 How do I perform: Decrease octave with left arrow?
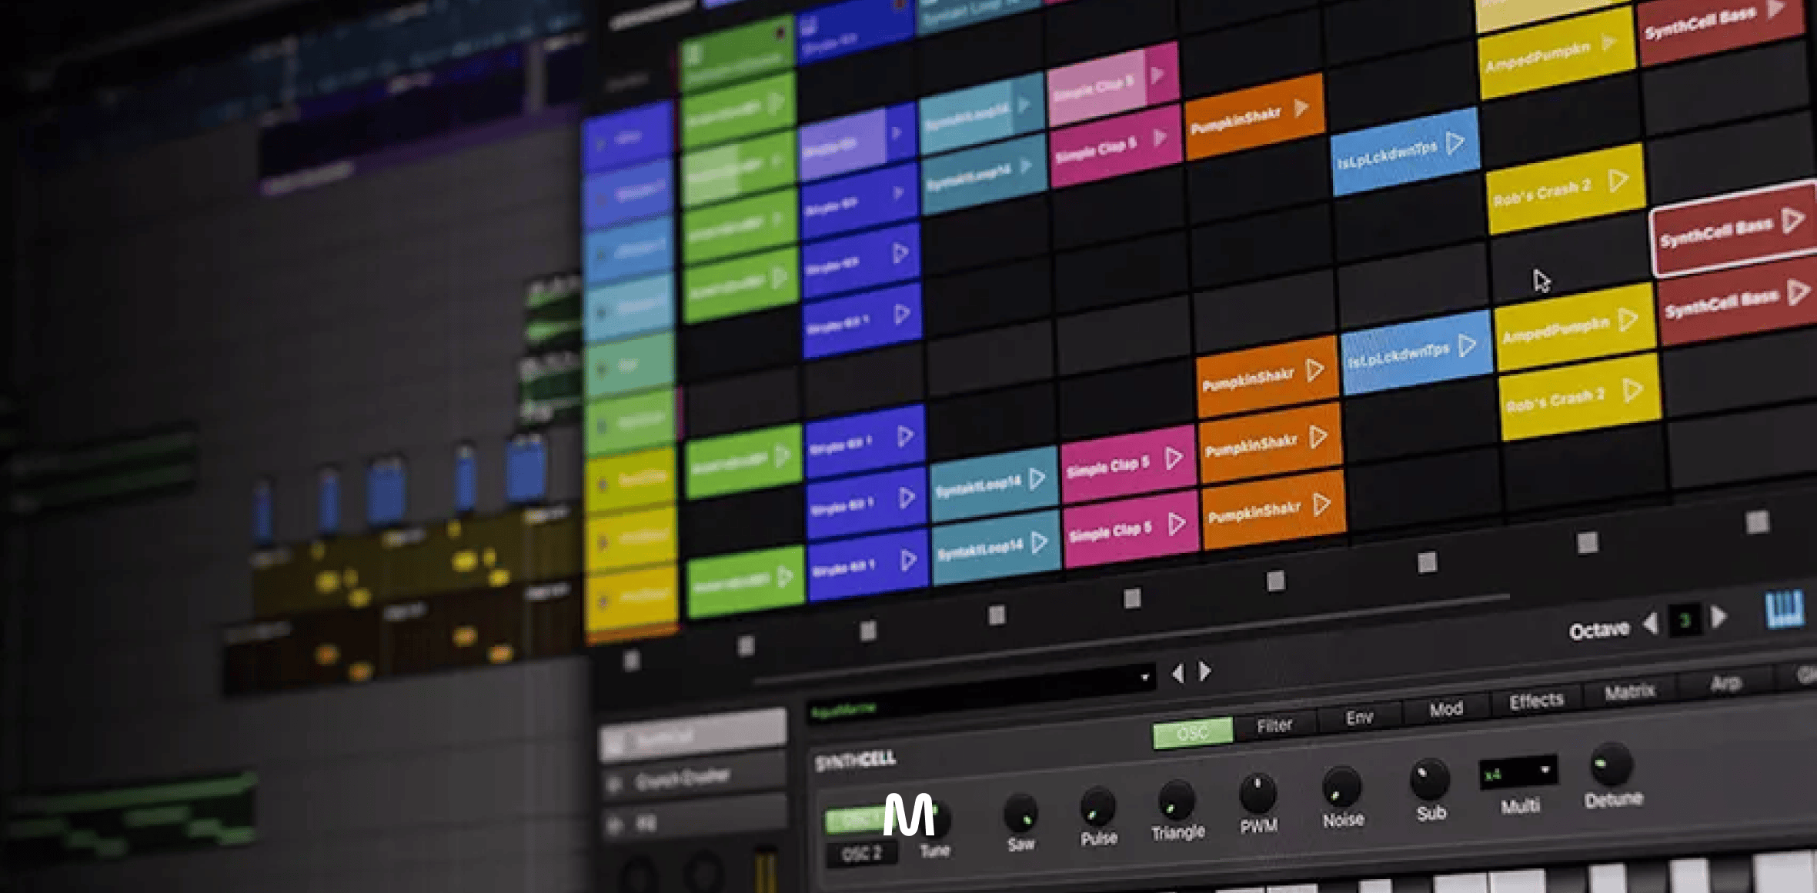tap(1650, 622)
